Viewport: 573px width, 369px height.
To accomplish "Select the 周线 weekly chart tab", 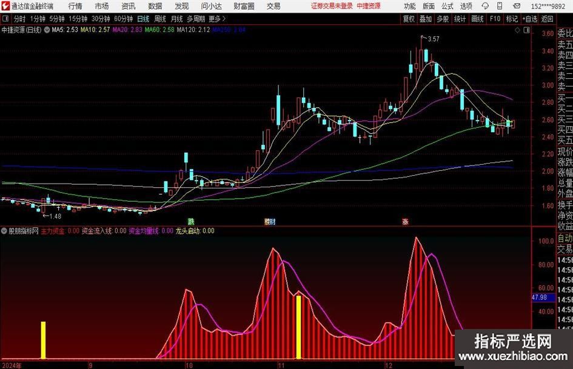I will pyautogui.click(x=160, y=19).
